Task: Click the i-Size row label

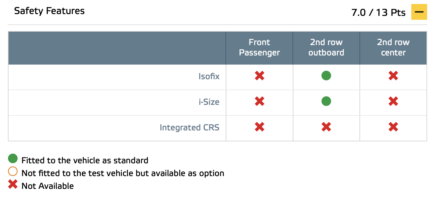Action: point(209,102)
